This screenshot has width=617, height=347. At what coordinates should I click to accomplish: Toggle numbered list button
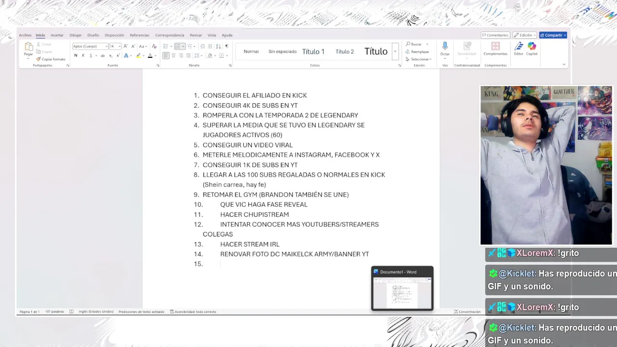tap(178, 46)
